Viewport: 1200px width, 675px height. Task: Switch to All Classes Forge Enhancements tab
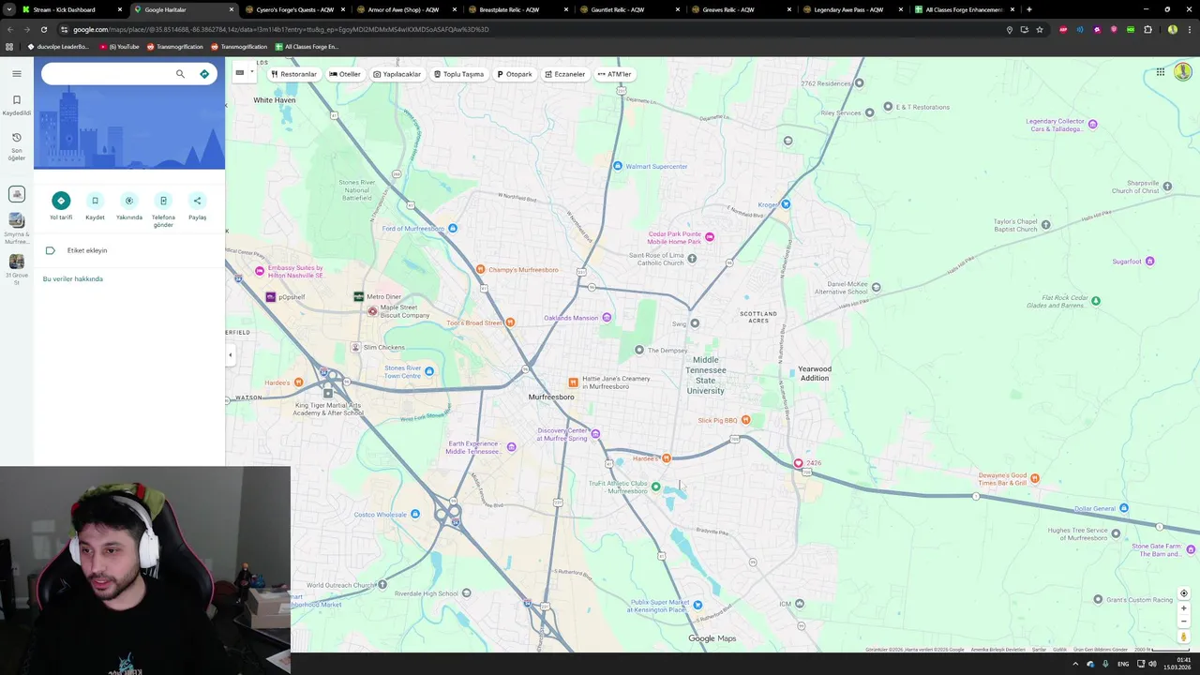(x=964, y=9)
